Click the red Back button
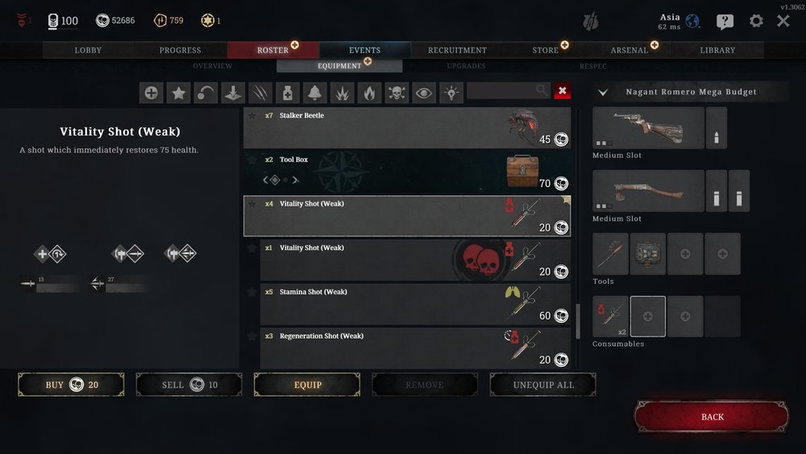This screenshot has width=806, height=454. pos(712,416)
